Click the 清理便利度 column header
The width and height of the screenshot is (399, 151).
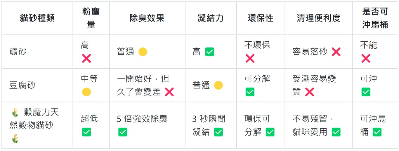coord(319,18)
